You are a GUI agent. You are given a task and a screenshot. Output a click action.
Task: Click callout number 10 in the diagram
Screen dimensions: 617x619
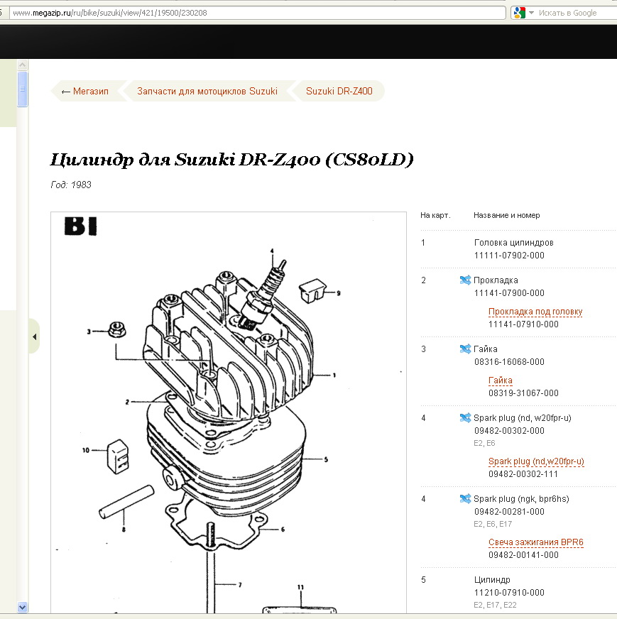point(86,450)
